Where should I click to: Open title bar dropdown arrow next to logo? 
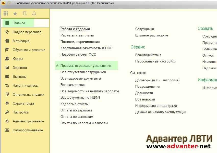9,3
